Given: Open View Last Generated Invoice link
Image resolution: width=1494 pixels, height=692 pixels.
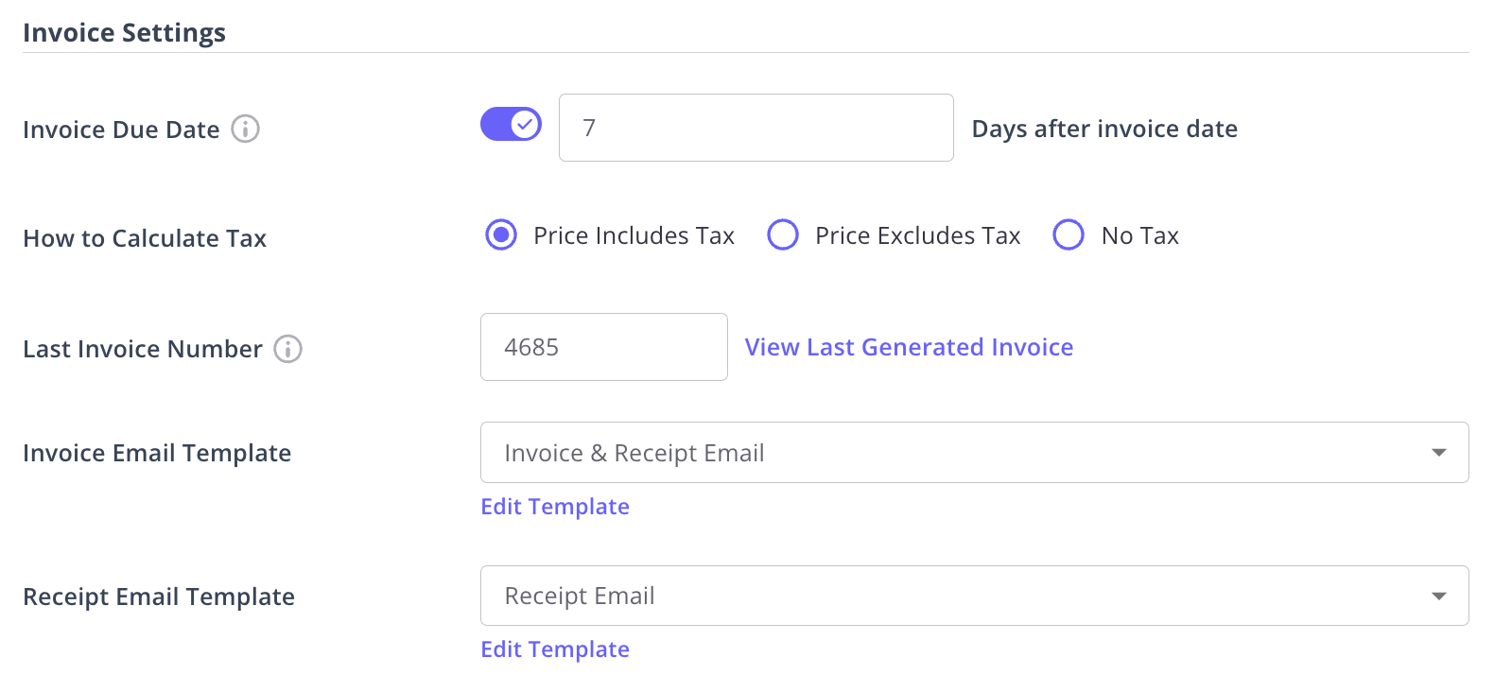Looking at the screenshot, I should 909,347.
